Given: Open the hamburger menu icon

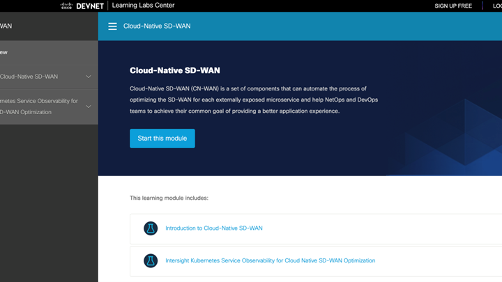Looking at the screenshot, I should tap(112, 26).
